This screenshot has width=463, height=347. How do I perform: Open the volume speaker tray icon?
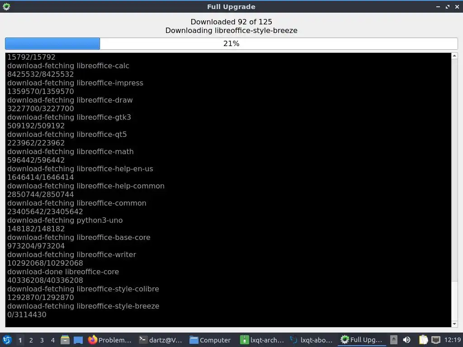406,340
